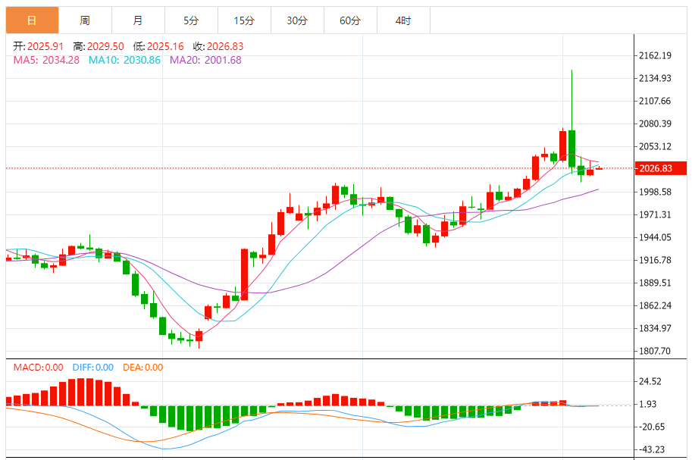Click the 24.52 MACD axis label
Image resolution: width=692 pixels, height=460 pixels.
coord(650,381)
